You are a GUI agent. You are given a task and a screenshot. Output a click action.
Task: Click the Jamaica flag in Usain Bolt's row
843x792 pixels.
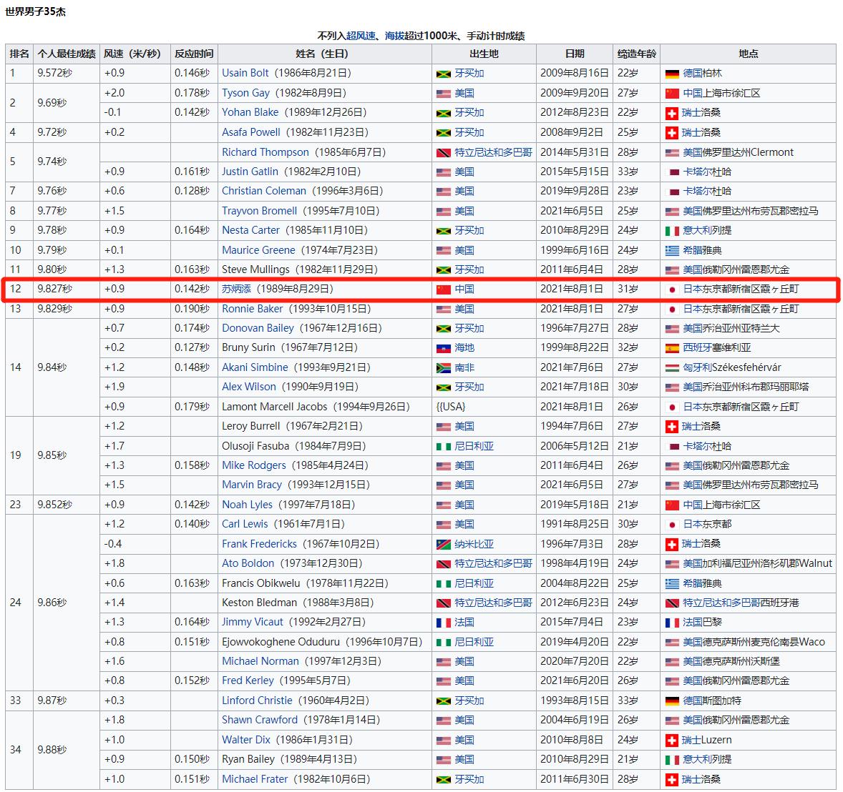pos(443,74)
